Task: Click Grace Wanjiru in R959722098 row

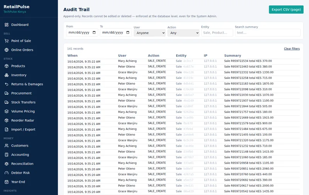Action: coord(128,89)
